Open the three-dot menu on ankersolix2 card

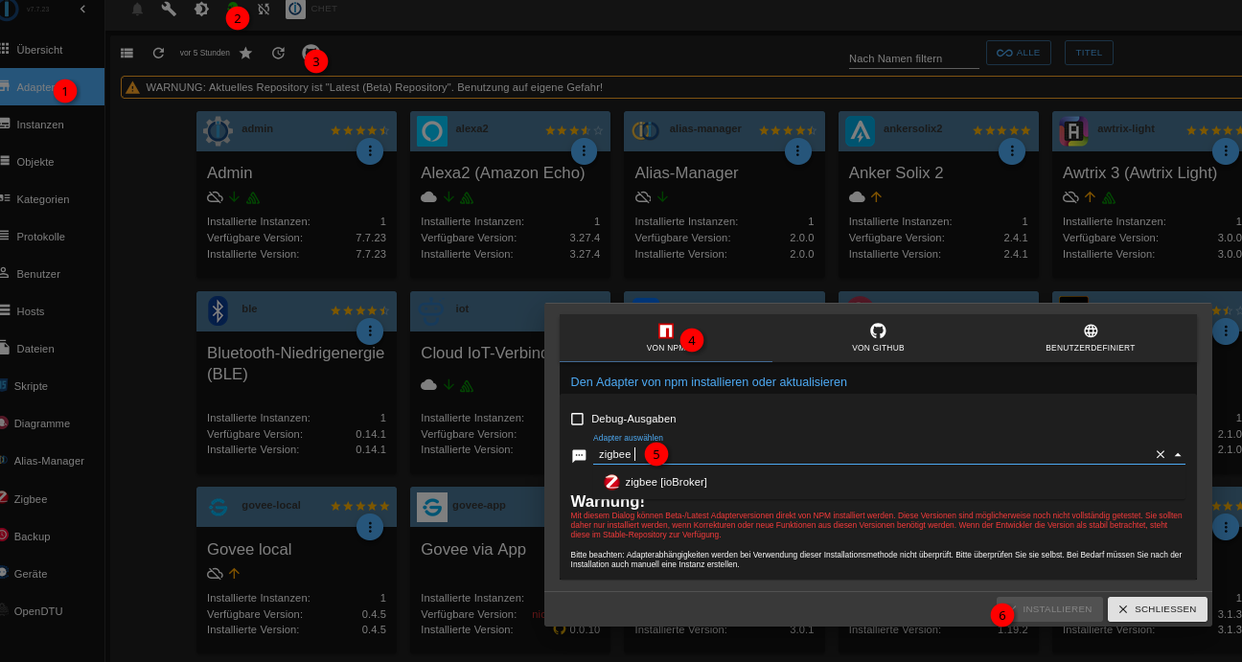(x=1011, y=151)
